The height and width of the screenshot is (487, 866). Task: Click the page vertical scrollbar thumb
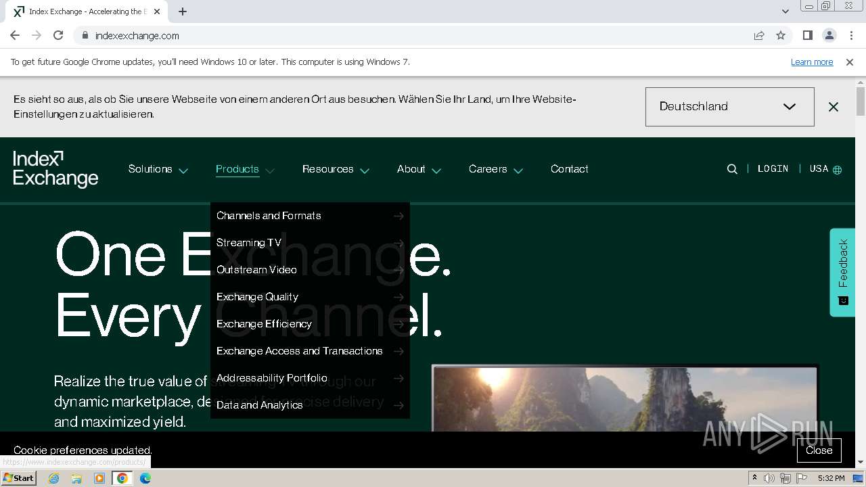[x=861, y=101]
